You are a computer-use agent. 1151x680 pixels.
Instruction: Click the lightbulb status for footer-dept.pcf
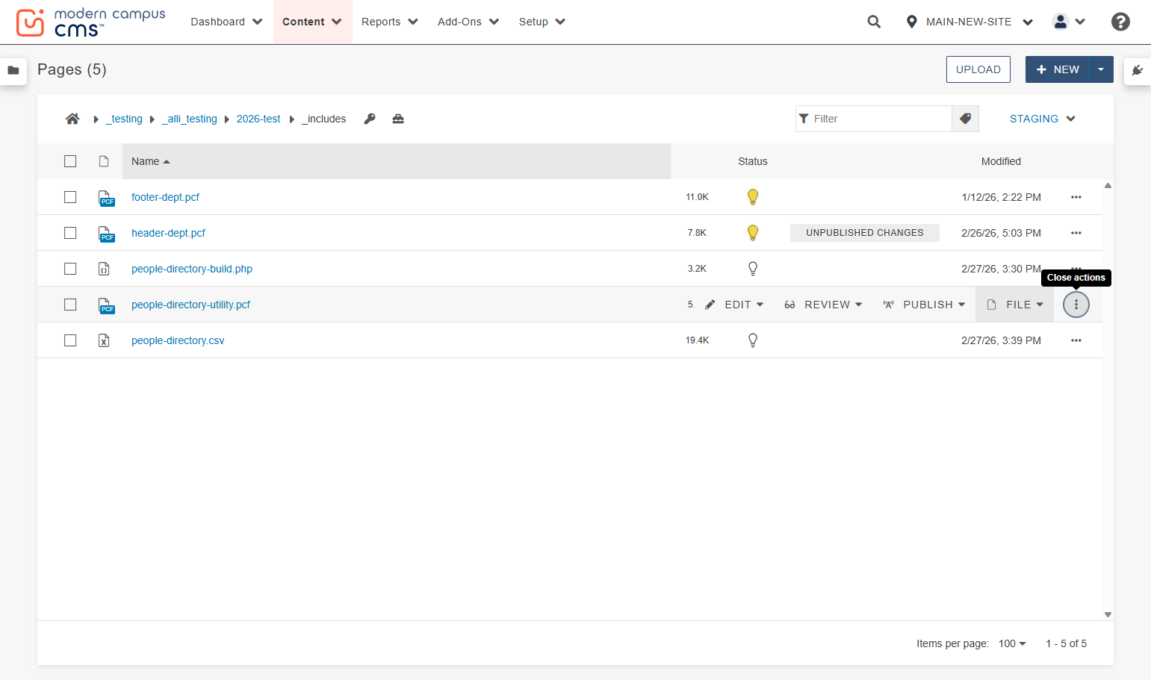(753, 197)
